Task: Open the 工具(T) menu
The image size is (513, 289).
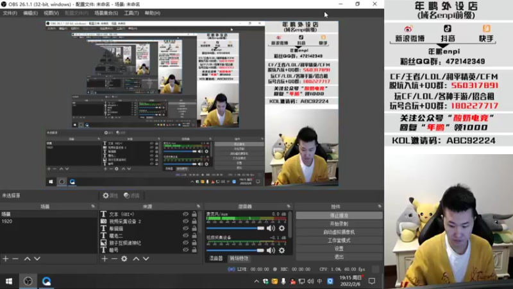Action: point(131,13)
